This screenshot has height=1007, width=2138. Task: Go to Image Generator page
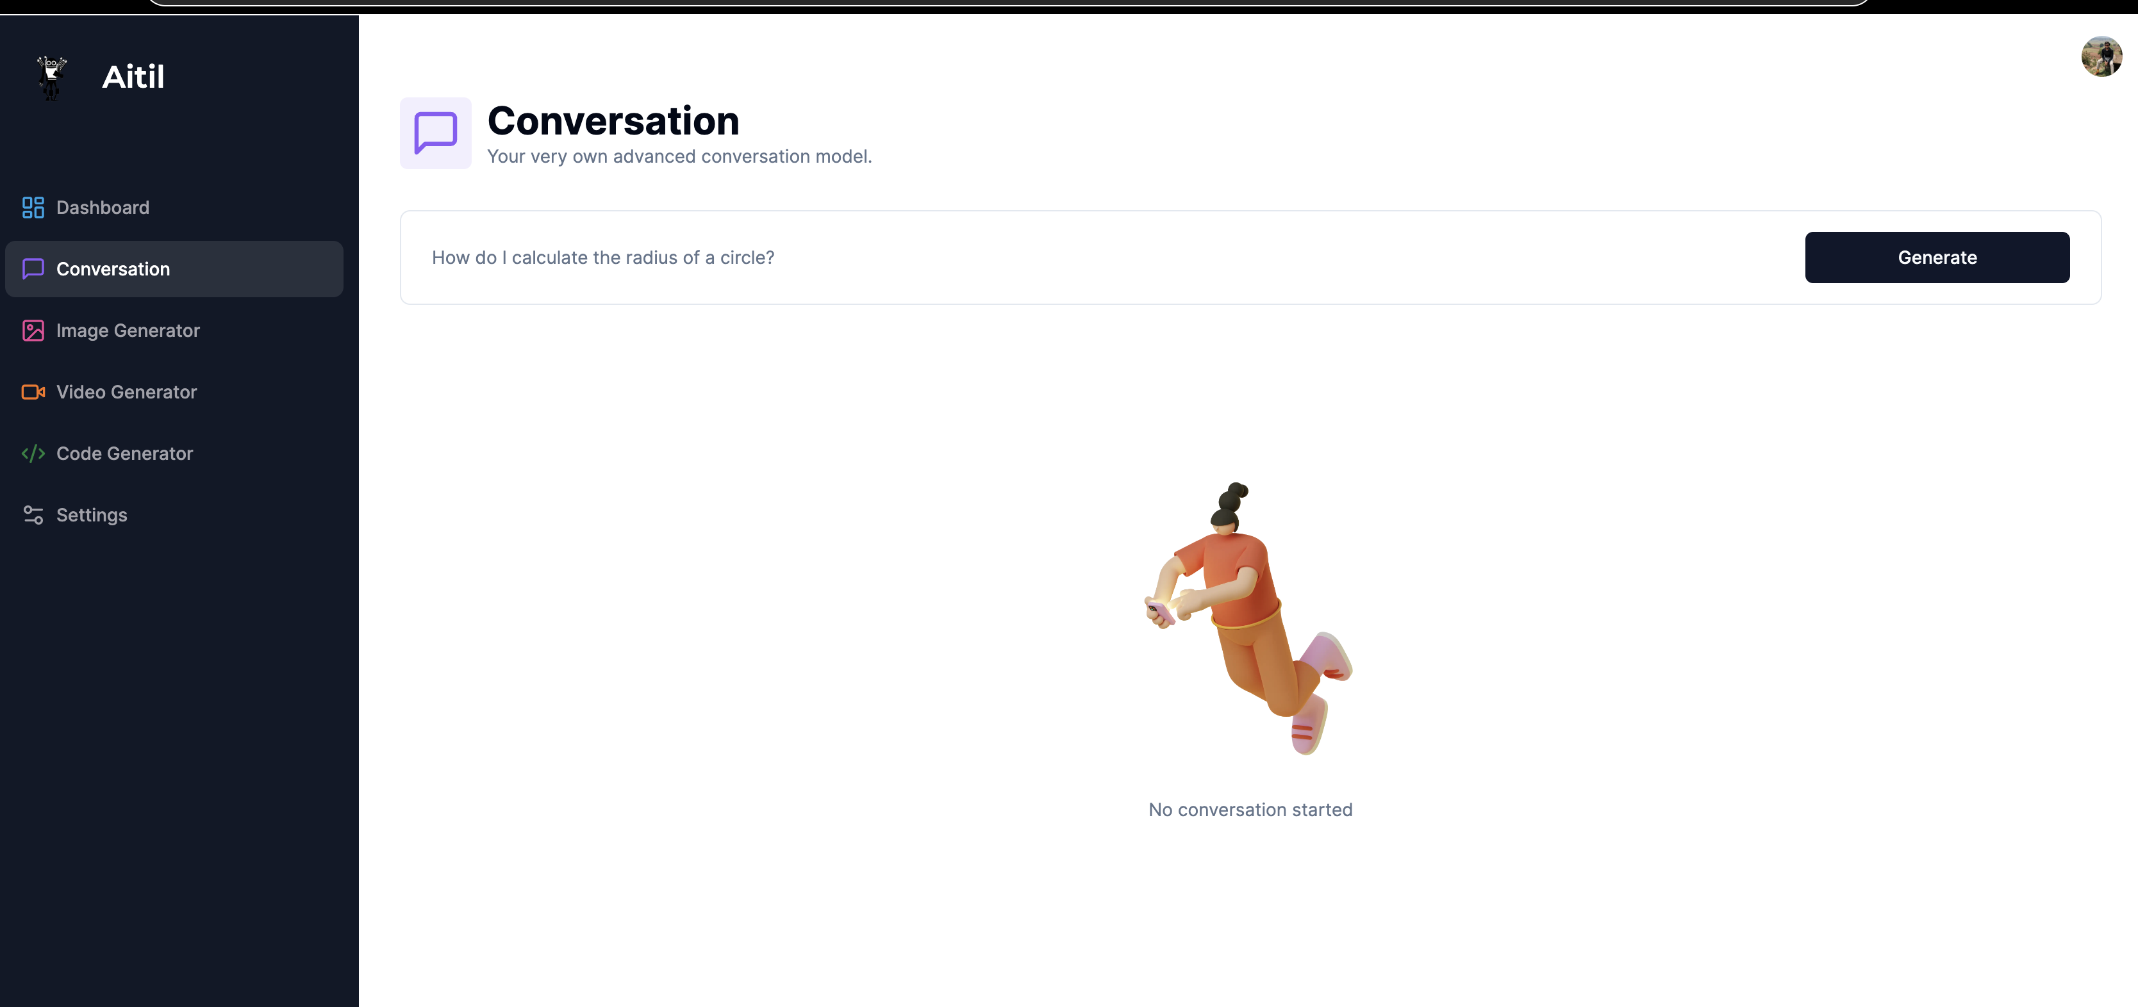(x=128, y=330)
